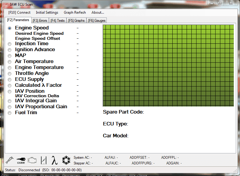The width and height of the screenshot is (240, 176).
Task: Click the Spare Part Code label
Action: [123, 112]
